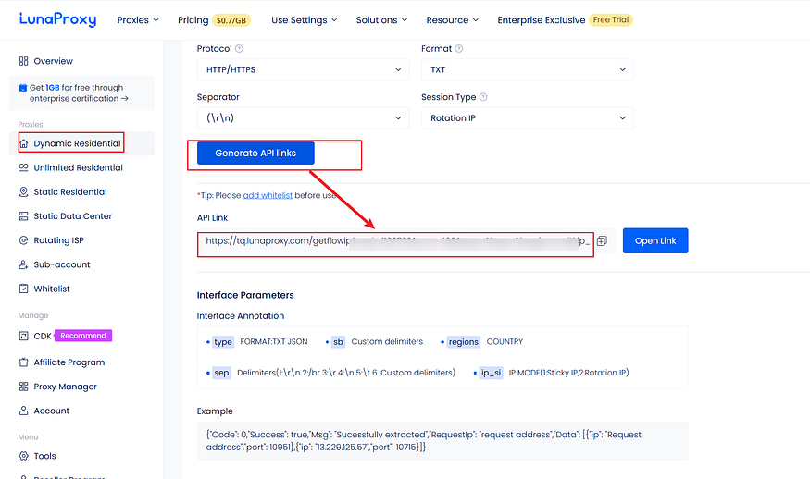Click the Static Residential location pin icon
Image resolution: width=810 pixels, height=479 pixels.
click(23, 192)
